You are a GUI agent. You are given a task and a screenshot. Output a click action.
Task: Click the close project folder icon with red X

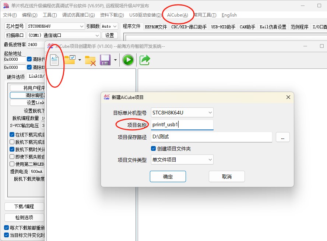click(90, 61)
